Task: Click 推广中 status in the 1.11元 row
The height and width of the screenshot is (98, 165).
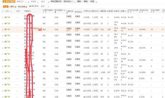Action: tap(7, 48)
